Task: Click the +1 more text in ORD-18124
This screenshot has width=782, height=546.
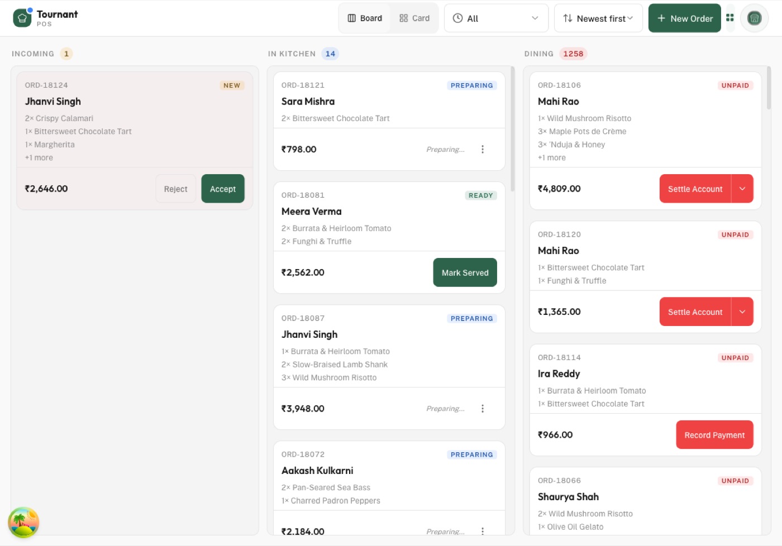Action: point(39,157)
